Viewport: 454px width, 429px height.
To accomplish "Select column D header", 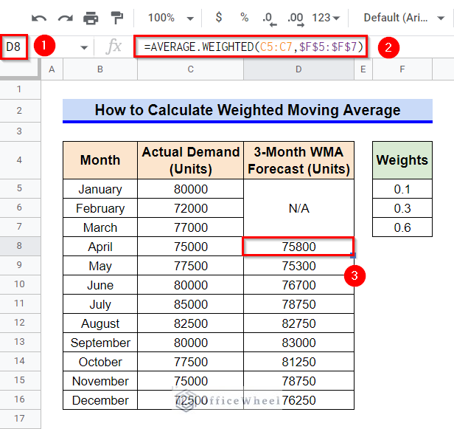I will click(x=298, y=69).
